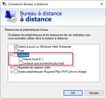This screenshot has width=106, height=99.
Task: Select Autres périphériques Plug-and-Play (PnP) label
Action: pos(52,72)
